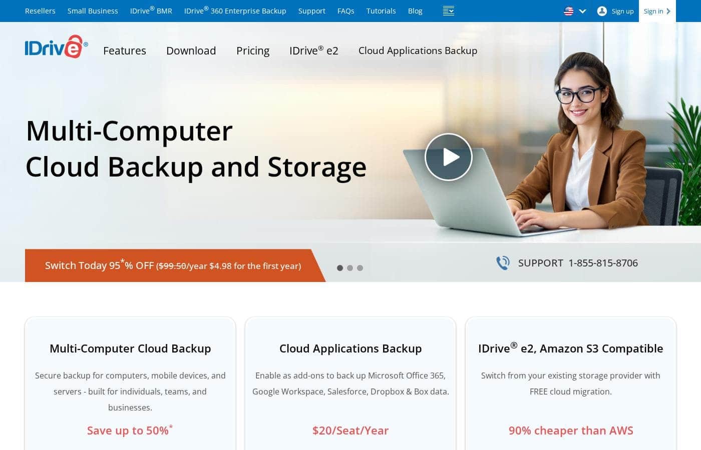Viewport: 701px width, 450px height.
Task: Click the IDrive logo
Action: click(x=56, y=46)
